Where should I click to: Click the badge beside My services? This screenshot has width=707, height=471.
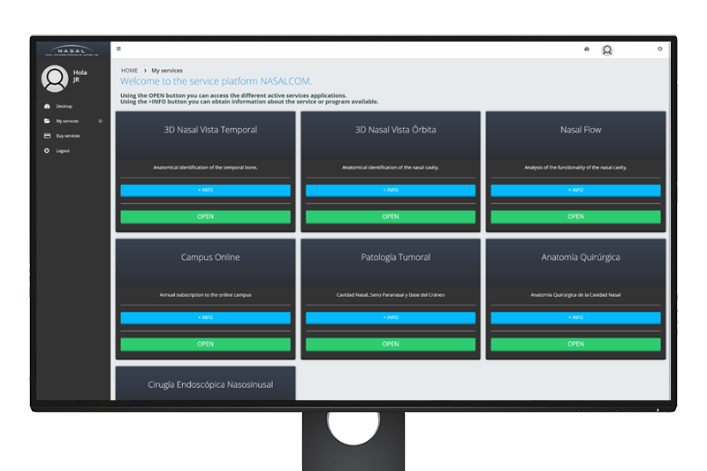pyautogui.click(x=100, y=121)
